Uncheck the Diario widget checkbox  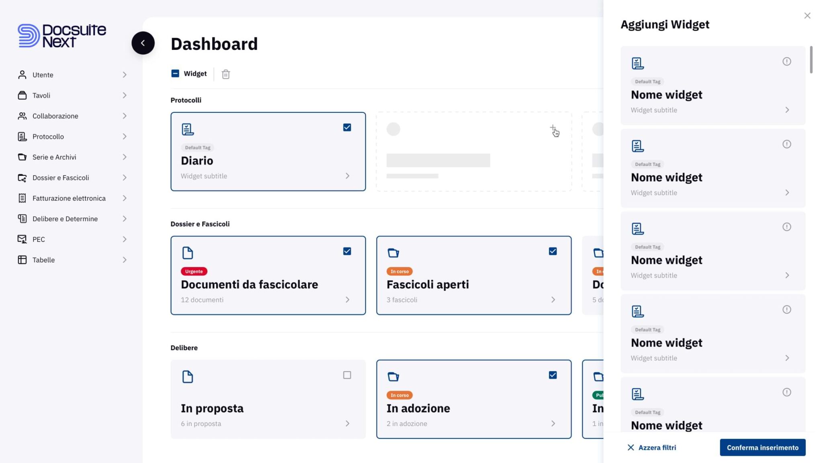click(346, 127)
